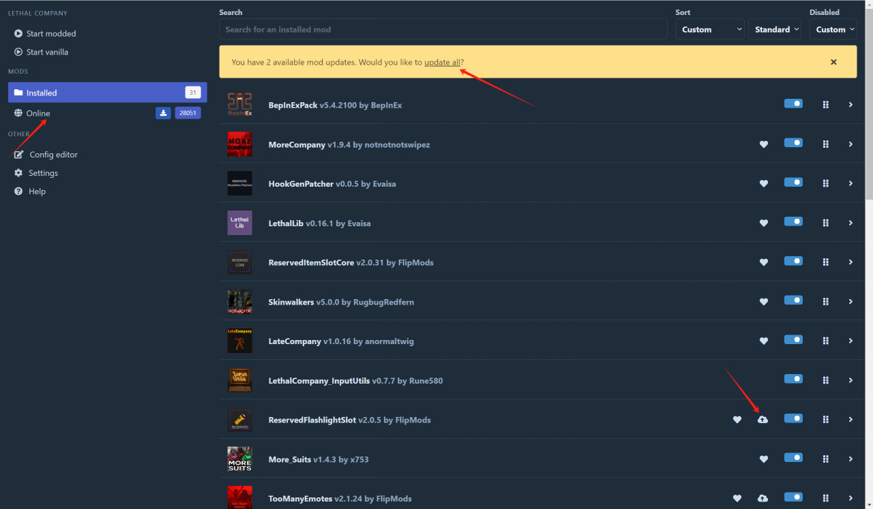873x509 pixels.
Task: Click the cloud update icon for ReservedFlashlightSlot
Action: click(x=763, y=420)
